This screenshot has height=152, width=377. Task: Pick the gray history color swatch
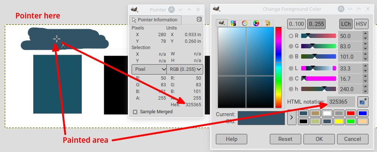(339, 113)
